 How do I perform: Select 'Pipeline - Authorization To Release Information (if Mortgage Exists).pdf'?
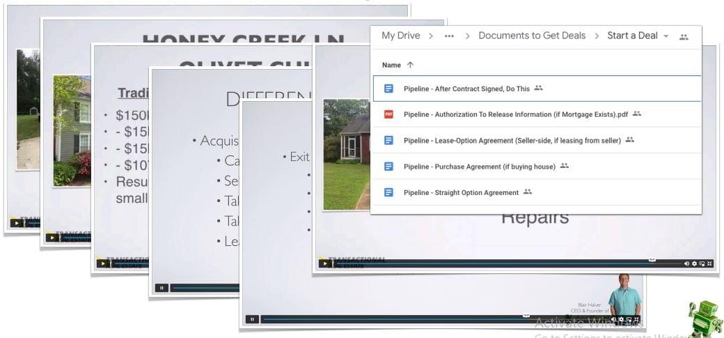(516, 115)
